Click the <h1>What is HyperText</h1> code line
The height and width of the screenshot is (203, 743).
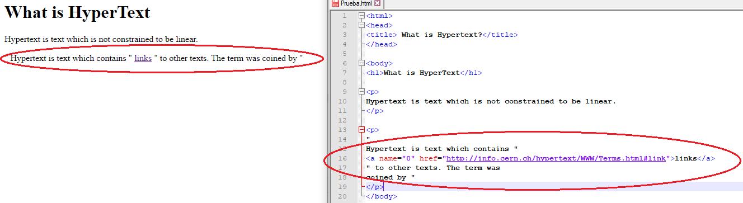(424, 73)
